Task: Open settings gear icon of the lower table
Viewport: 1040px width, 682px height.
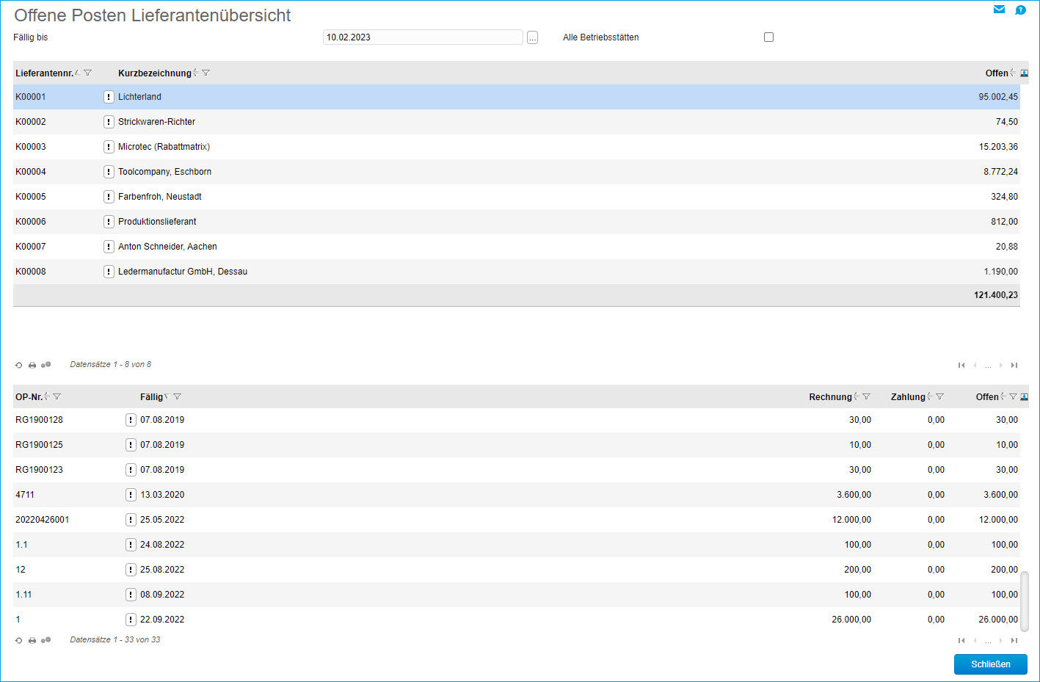Action: 46,640
